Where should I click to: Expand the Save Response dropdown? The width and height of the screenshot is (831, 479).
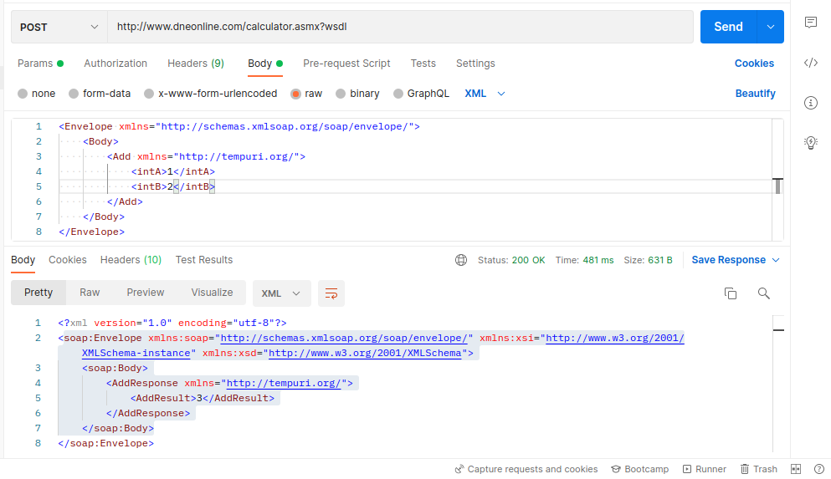(x=736, y=260)
